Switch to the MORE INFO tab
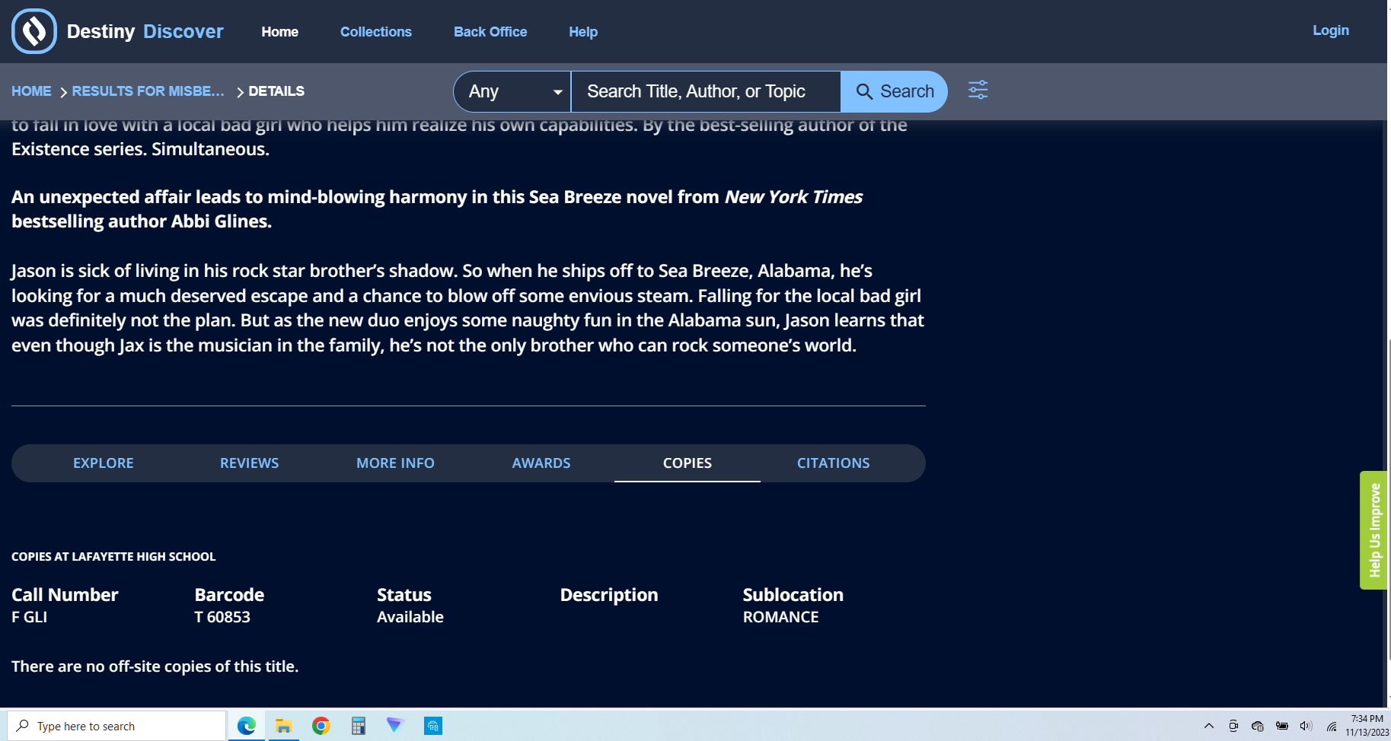The width and height of the screenshot is (1391, 741). (395, 463)
